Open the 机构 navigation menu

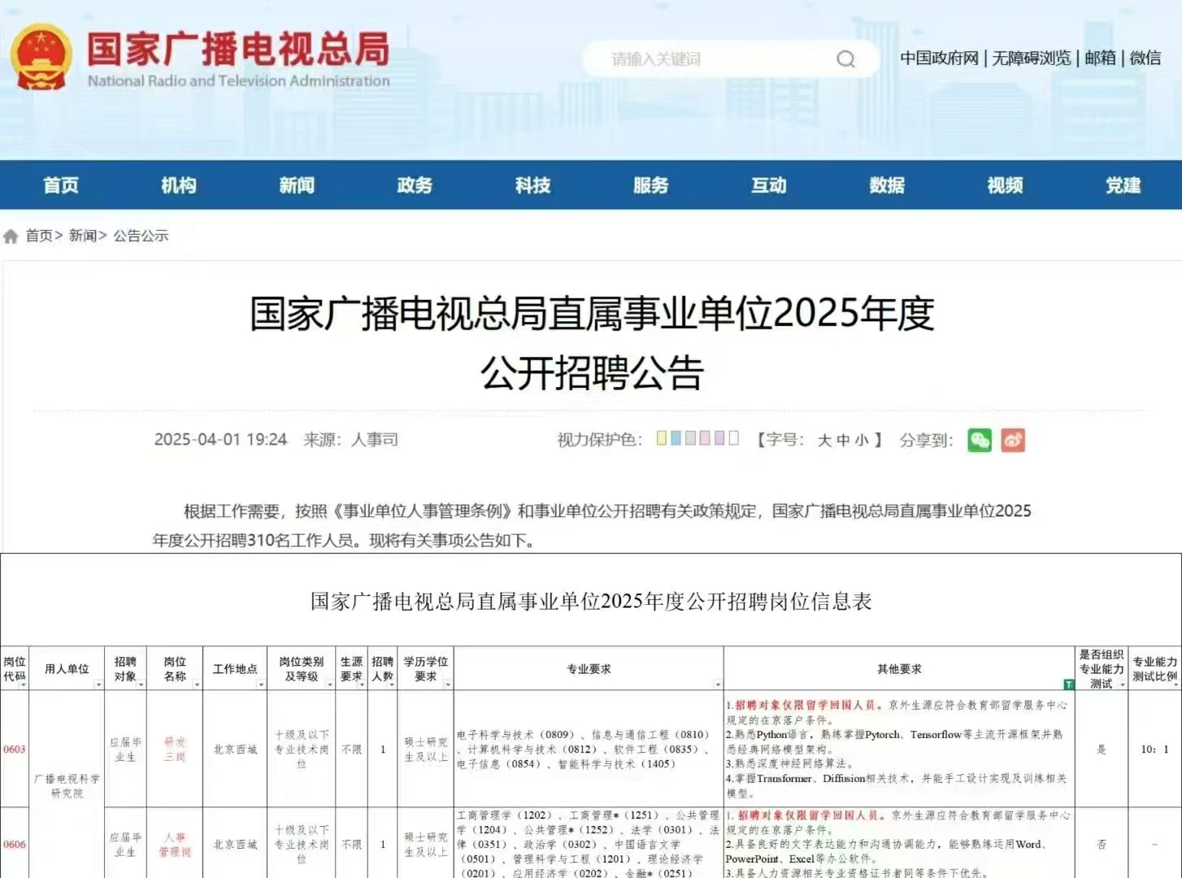[179, 185]
